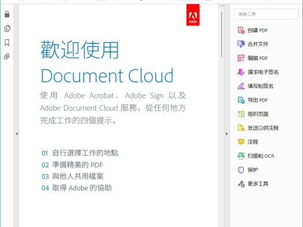Collapse the right tools pane arrow
This screenshot has width=303, height=227.
pos(226,134)
